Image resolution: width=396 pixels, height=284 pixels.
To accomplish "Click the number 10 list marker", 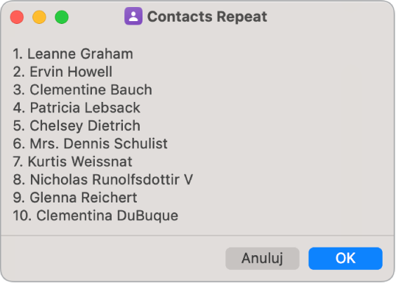I will [22, 216].
